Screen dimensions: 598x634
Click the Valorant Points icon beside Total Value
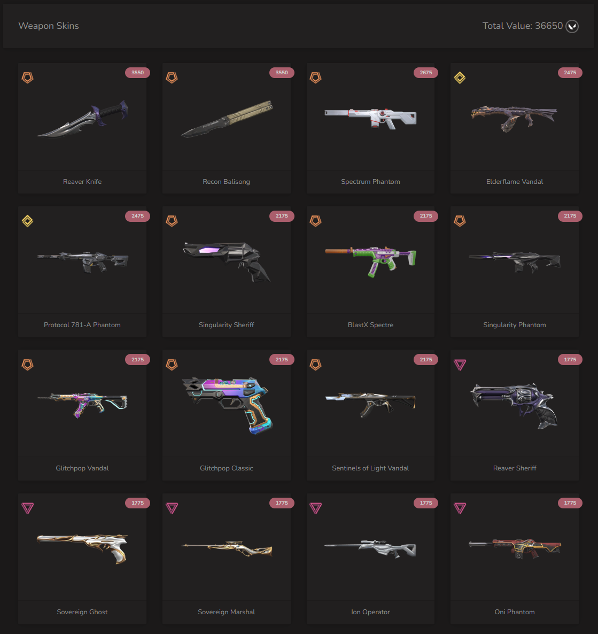click(x=572, y=26)
